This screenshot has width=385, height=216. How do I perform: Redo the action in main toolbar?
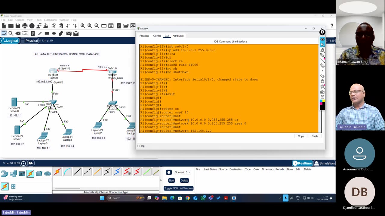(75, 26)
